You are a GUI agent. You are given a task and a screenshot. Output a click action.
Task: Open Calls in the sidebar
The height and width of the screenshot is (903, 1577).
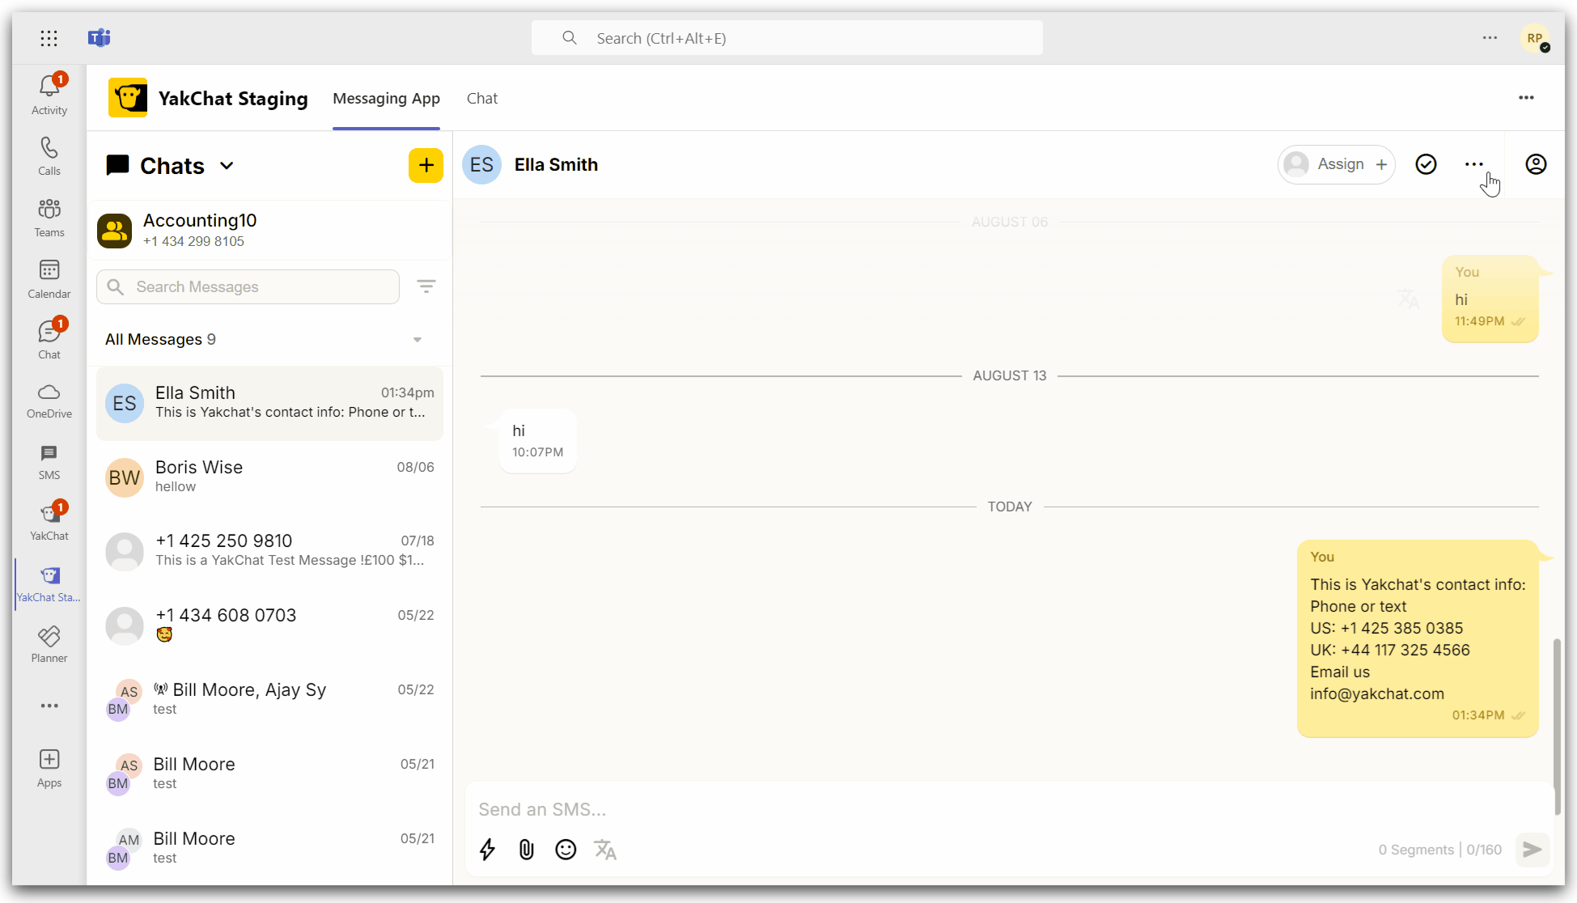[x=49, y=156]
